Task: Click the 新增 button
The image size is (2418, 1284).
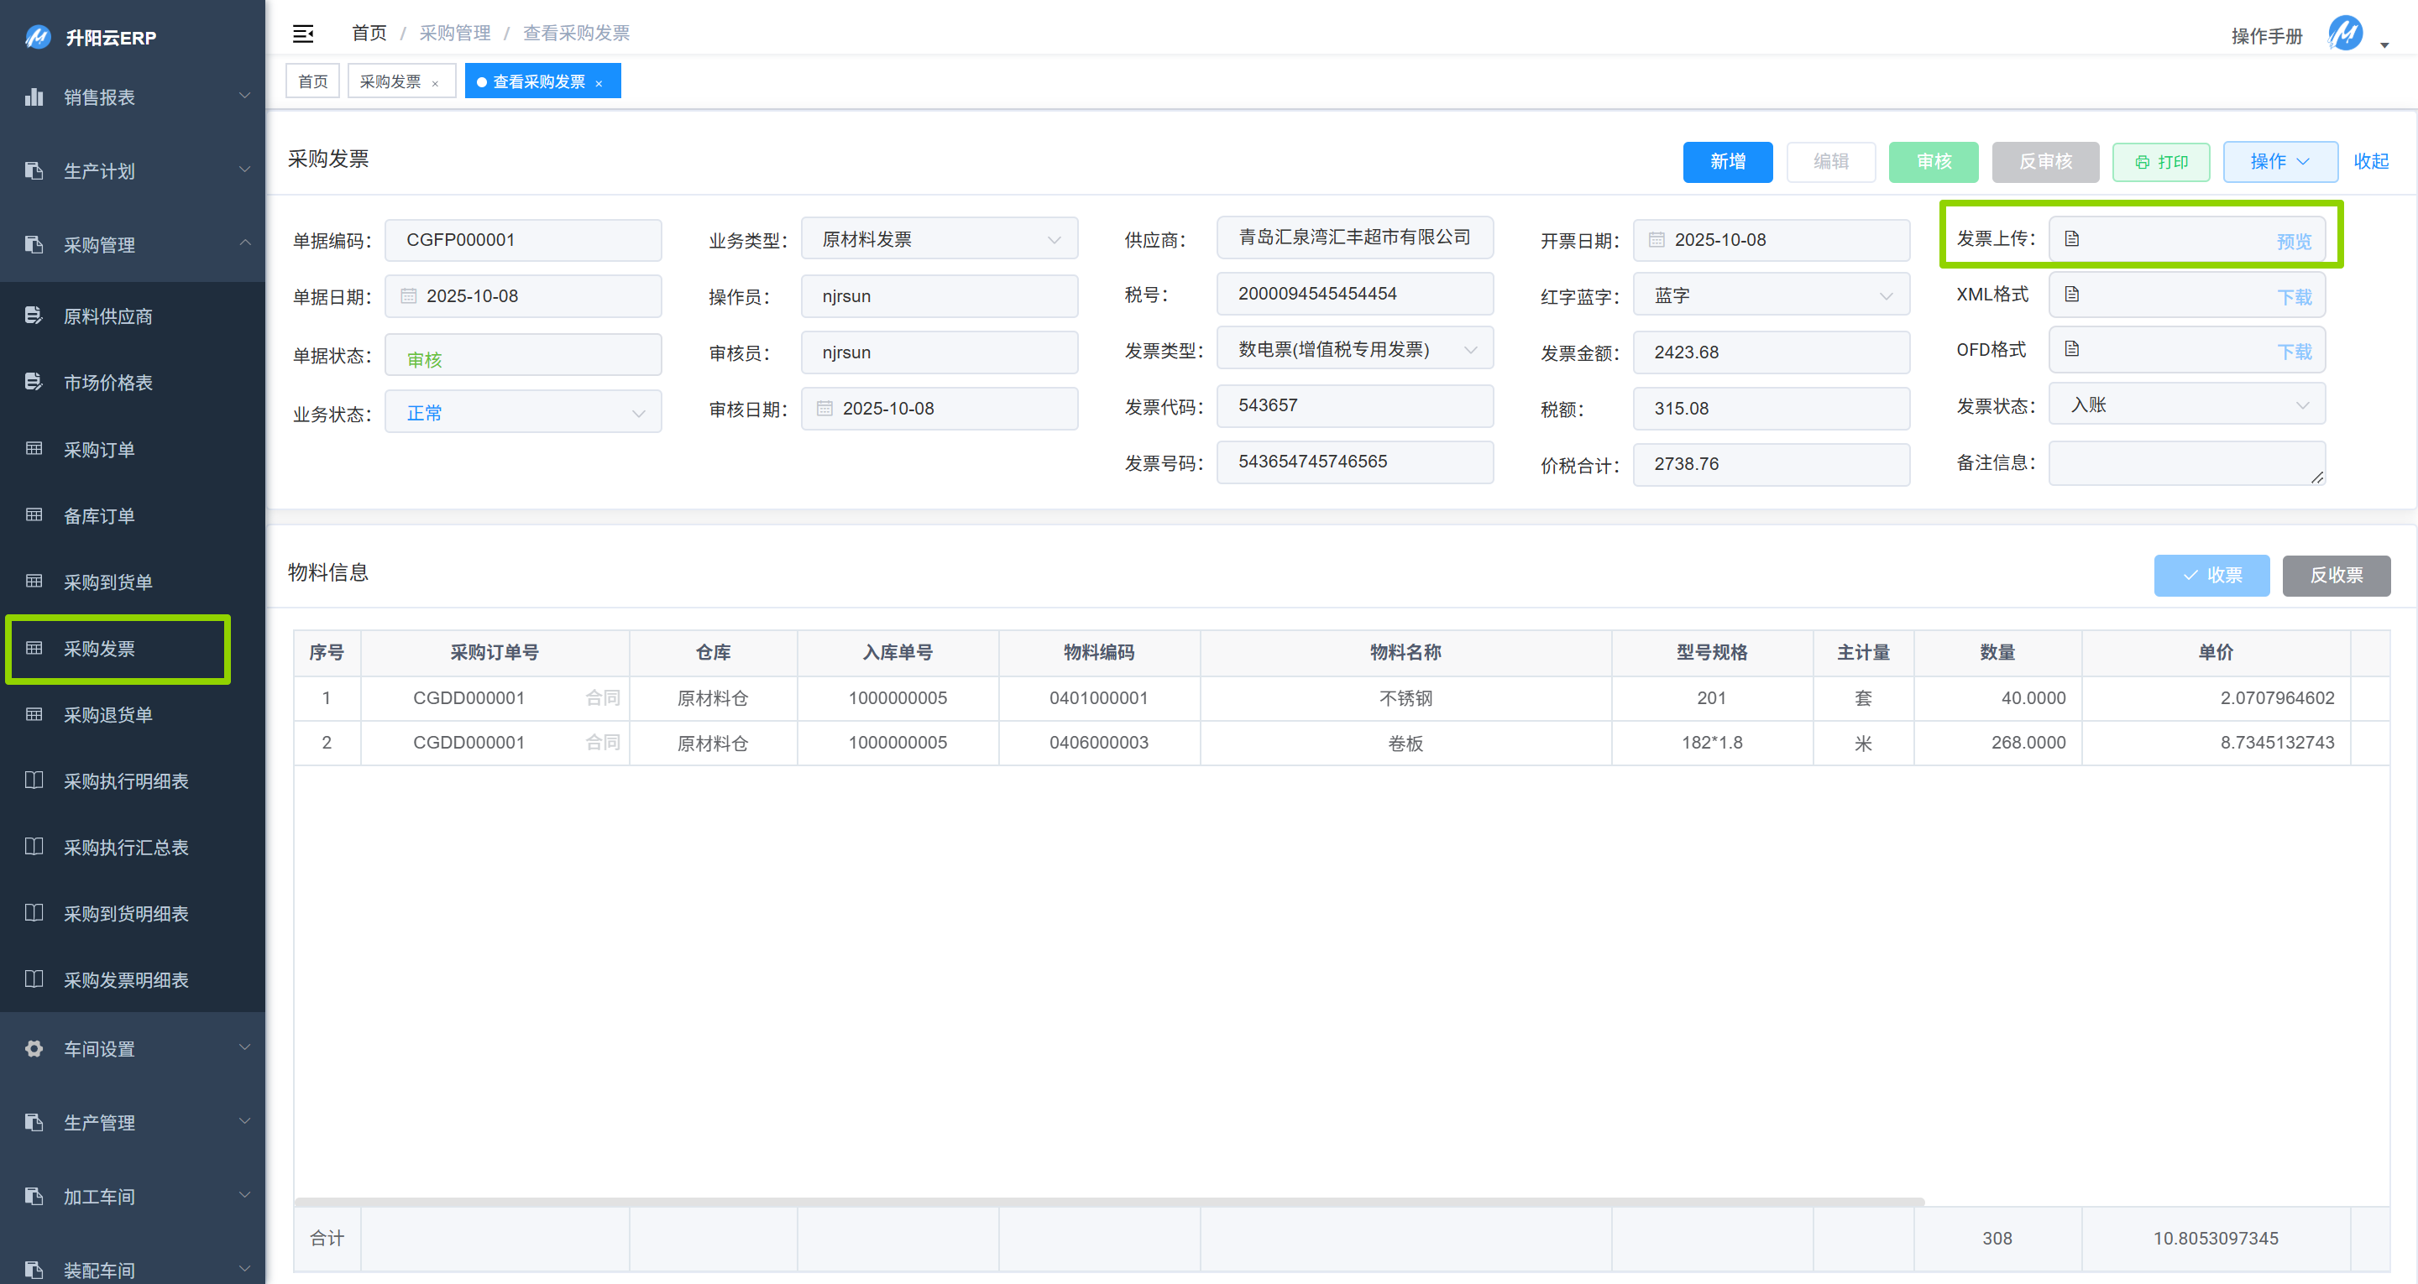Action: click(1726, 161)
